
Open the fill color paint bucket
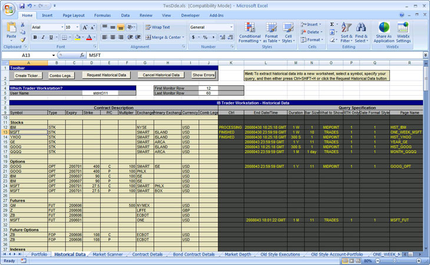point(77,37)
